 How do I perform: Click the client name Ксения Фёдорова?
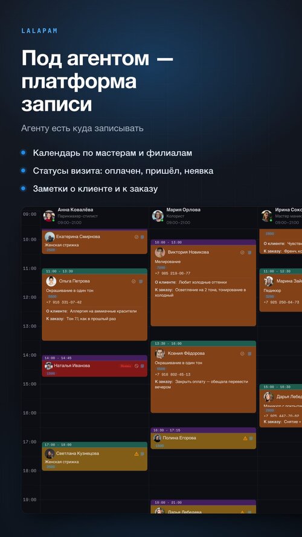187,353
